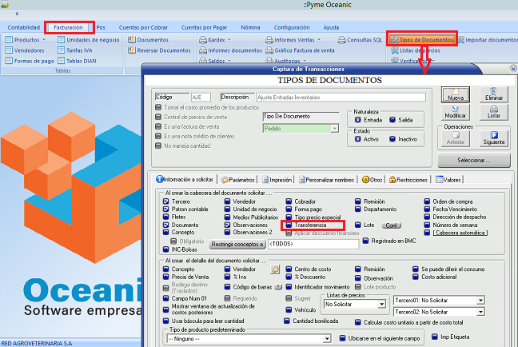Open the Productos table icon

coord(9,40)
